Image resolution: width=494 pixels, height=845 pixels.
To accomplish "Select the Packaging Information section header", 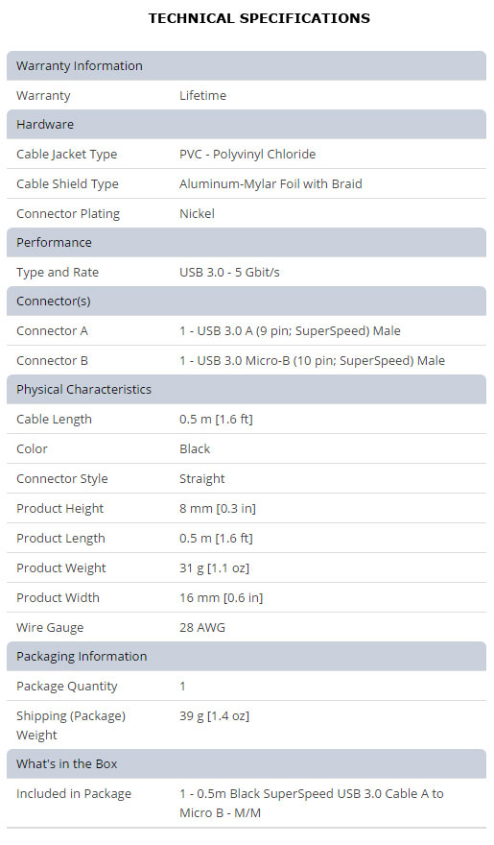I will 247,657.
